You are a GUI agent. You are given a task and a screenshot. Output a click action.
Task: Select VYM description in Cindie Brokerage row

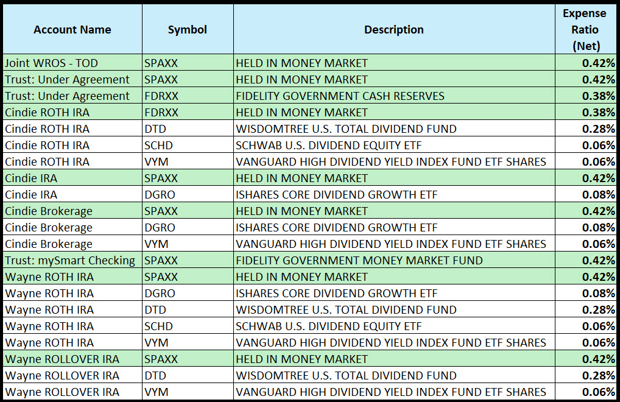(x=391, y=244)
